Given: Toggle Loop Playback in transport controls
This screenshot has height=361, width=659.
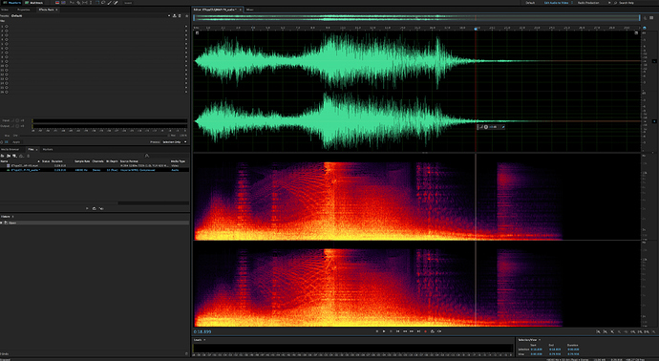Looking at the screenshot, I should 433,331.
